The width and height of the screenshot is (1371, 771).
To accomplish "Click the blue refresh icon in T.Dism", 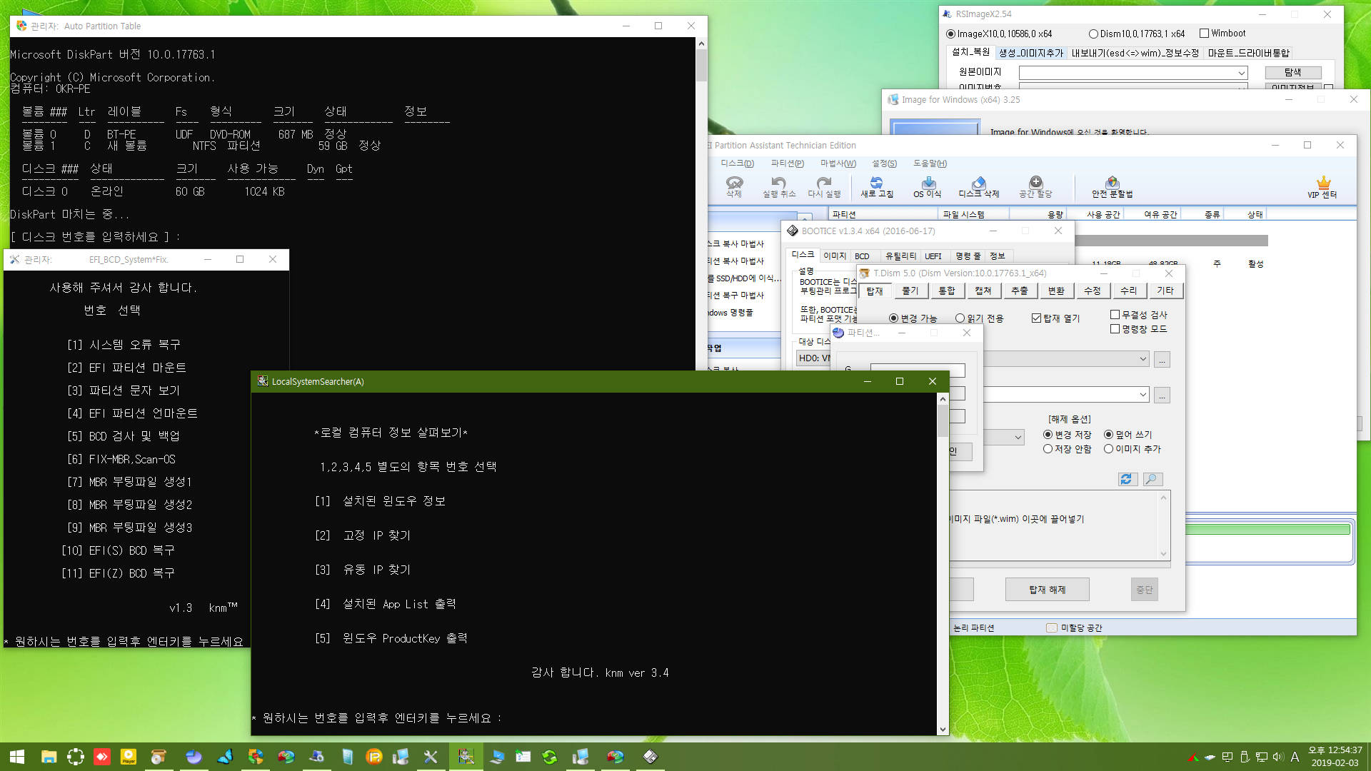I will coord(1128,480).
